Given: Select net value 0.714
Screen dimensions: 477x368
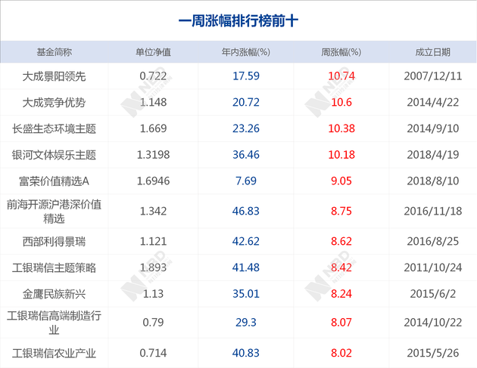Looking at the screenshot, I should point(153,353).
